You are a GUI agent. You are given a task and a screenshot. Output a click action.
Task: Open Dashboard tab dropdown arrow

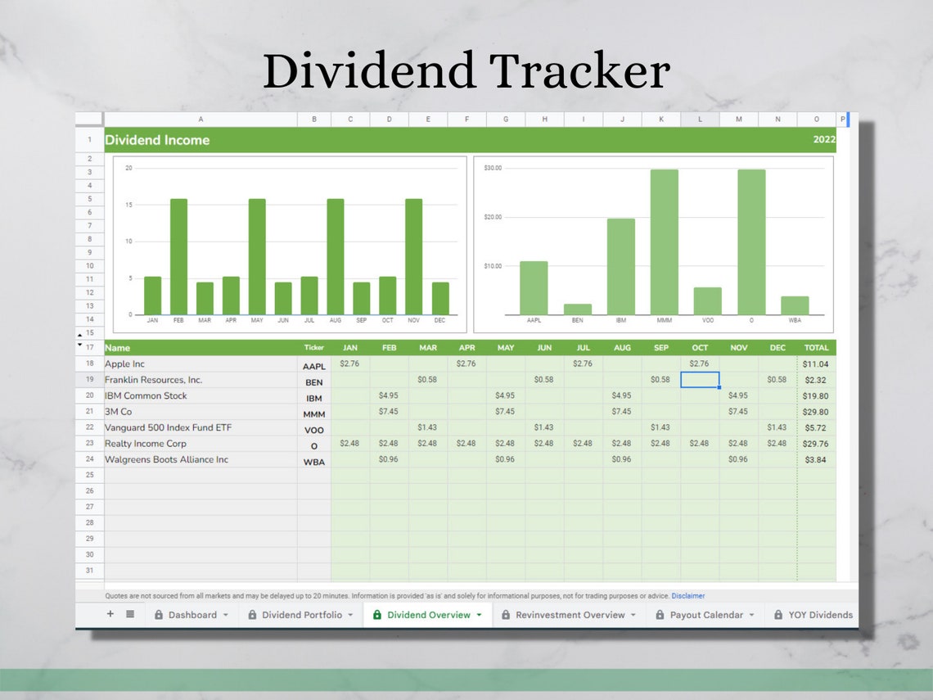(226, 615)
